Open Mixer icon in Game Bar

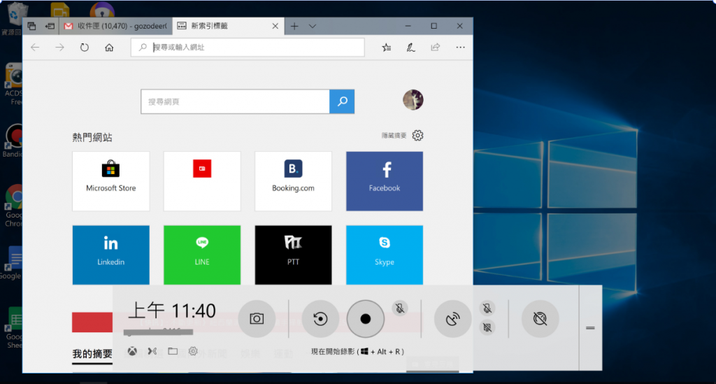point(152,351)
